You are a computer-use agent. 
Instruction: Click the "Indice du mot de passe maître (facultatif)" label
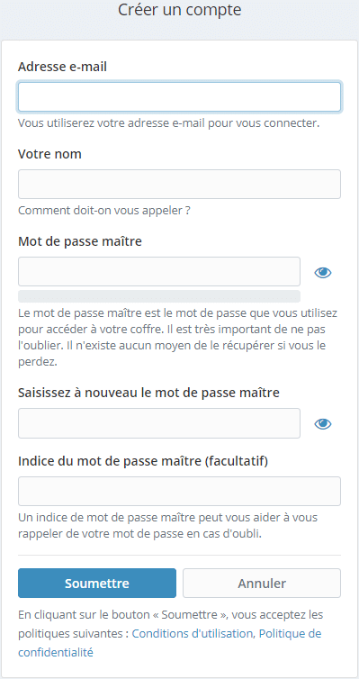[143, 461]
